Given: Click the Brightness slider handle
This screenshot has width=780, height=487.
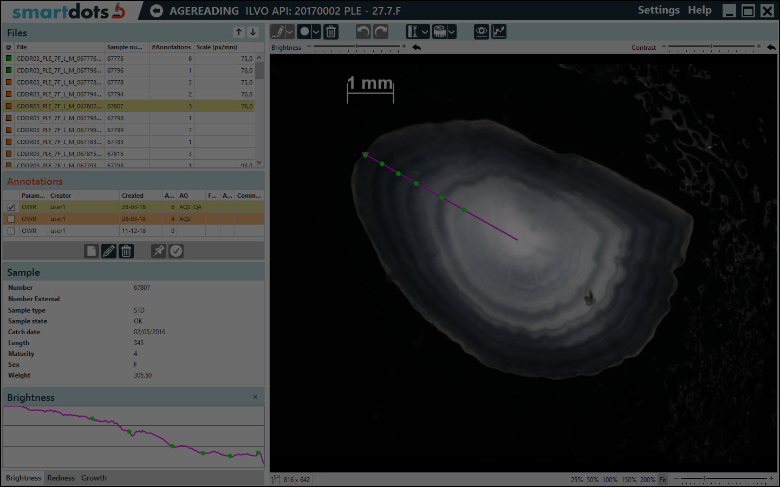Looking at the screenshot, I should (356, 47).
